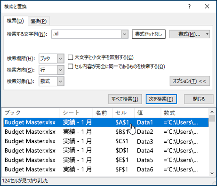Click the help question mark icon
Viewport: 217px width, 186px height.
pos(189,7)
